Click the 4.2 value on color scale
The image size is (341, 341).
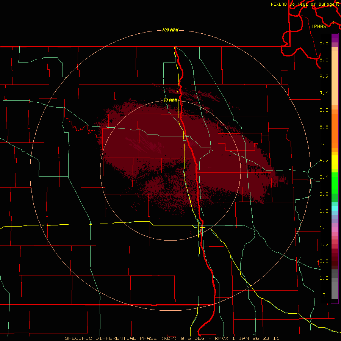coord(324,161)
